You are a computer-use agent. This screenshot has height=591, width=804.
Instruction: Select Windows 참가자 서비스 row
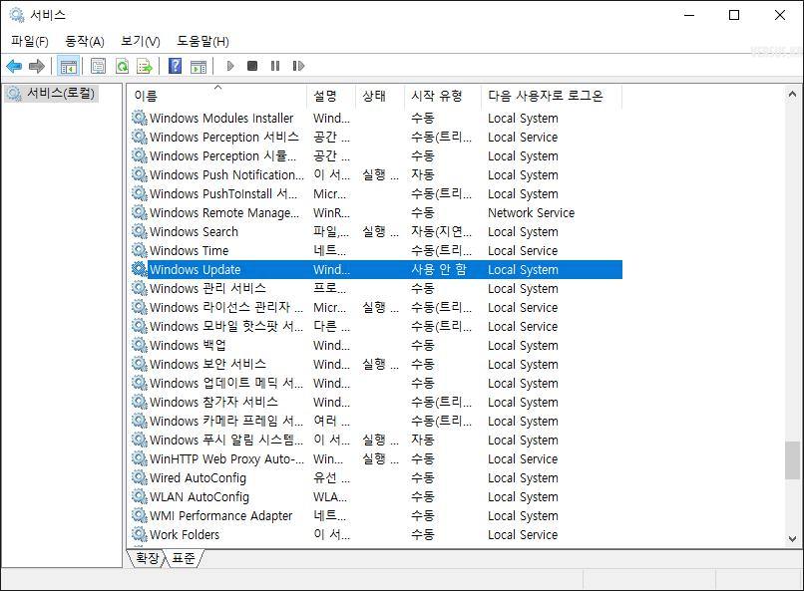[376, 402]
